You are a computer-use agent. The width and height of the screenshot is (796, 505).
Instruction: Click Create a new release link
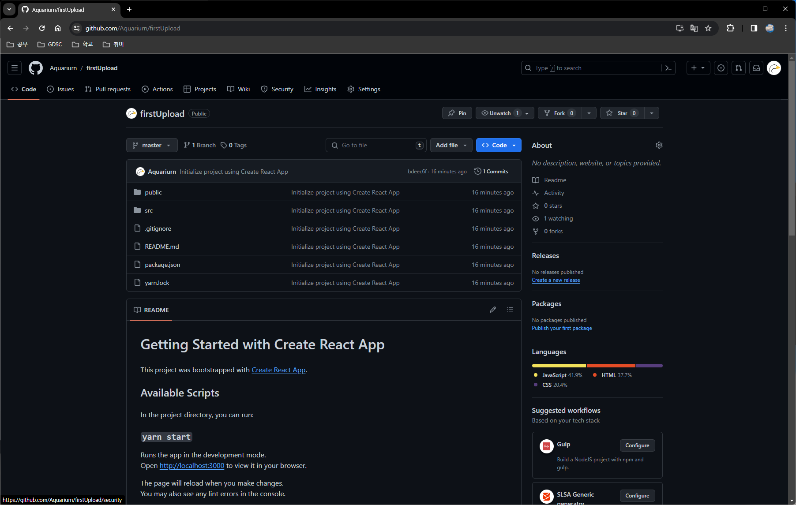(556, 280)
